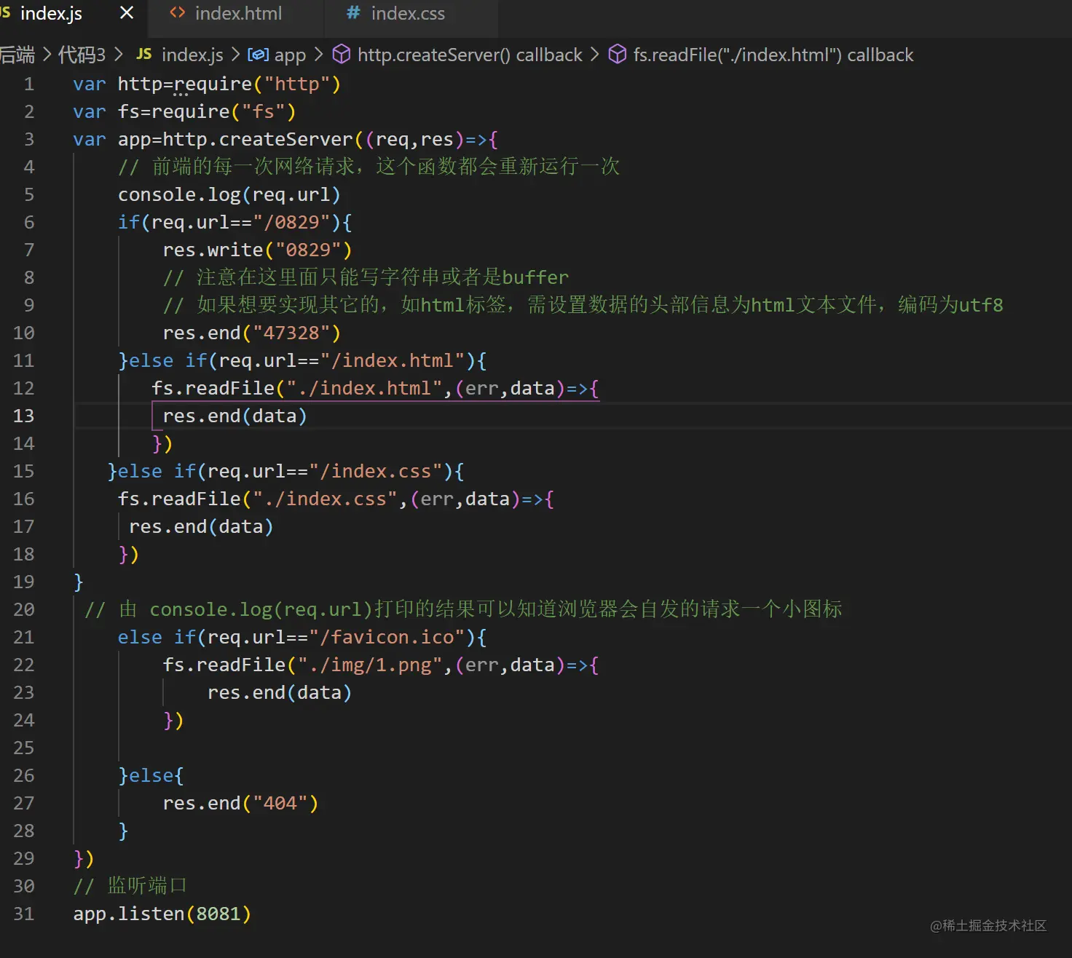
Task: Click the JS icon in the breadcrumb
Action: [x=144, y=55]
